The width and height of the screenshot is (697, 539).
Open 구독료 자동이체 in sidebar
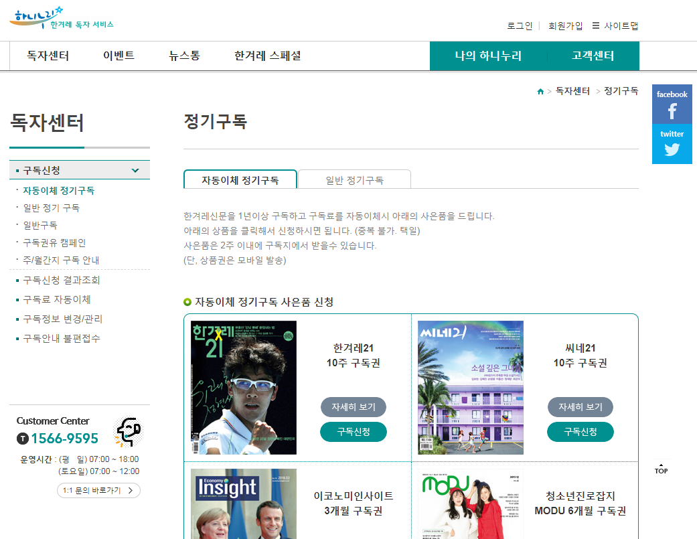(57, 299)
